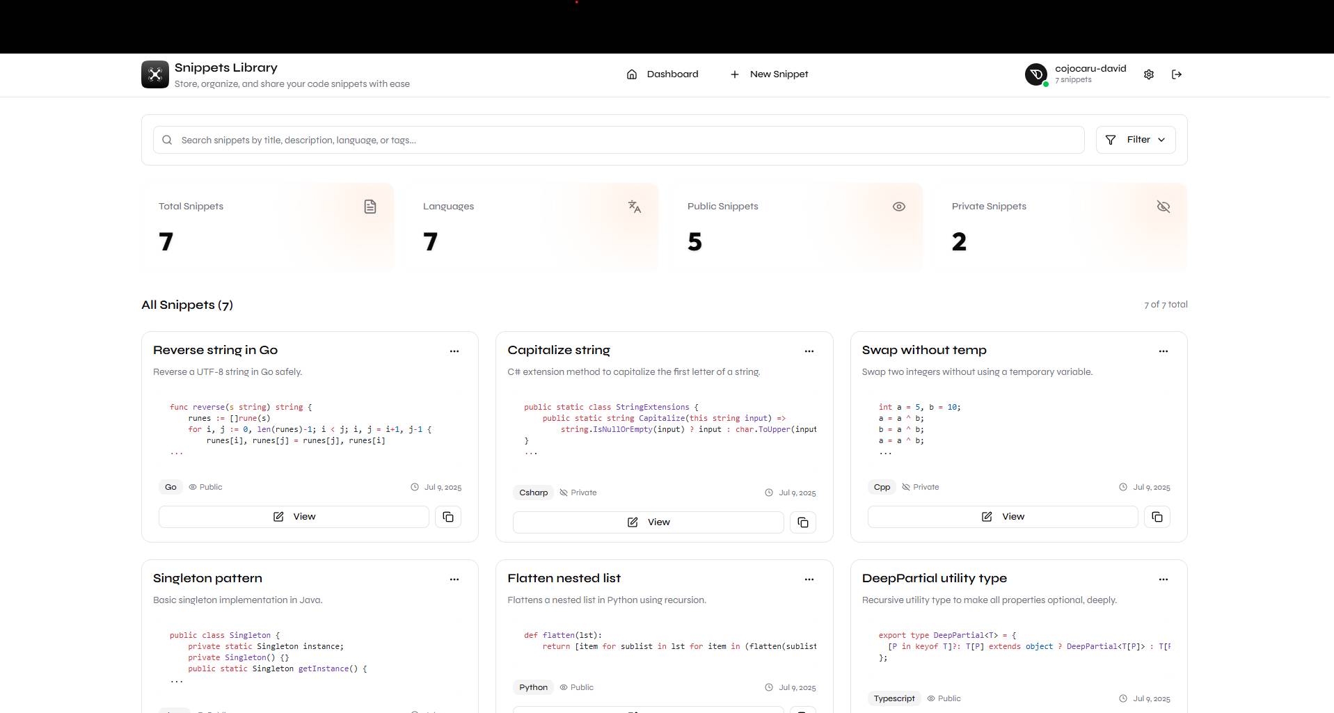Open the Filter dropdown
1334x713 pixels.
tap(1135, 140)
